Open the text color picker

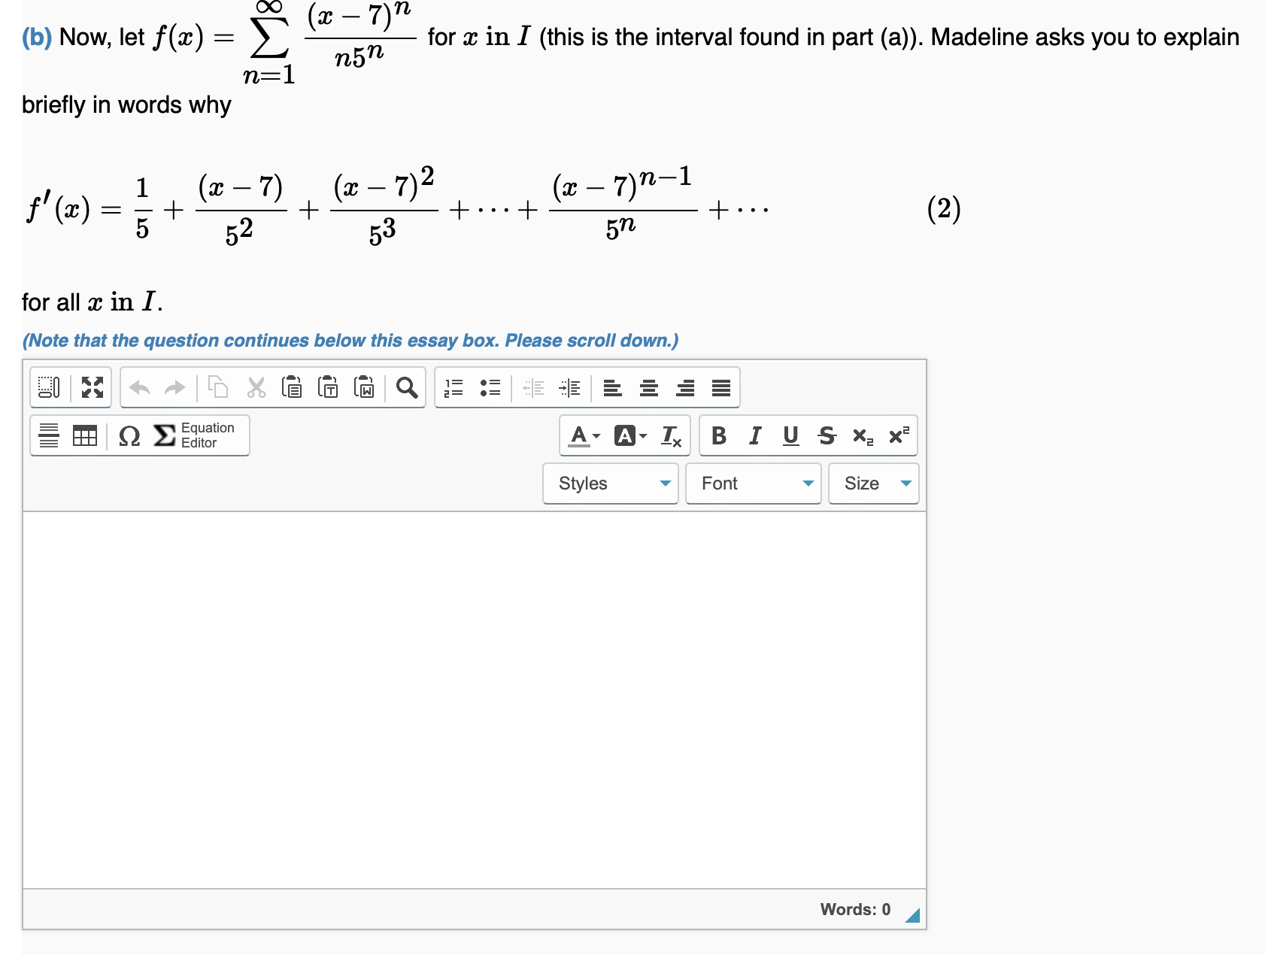pyautogui.click(x=581, y=435)
